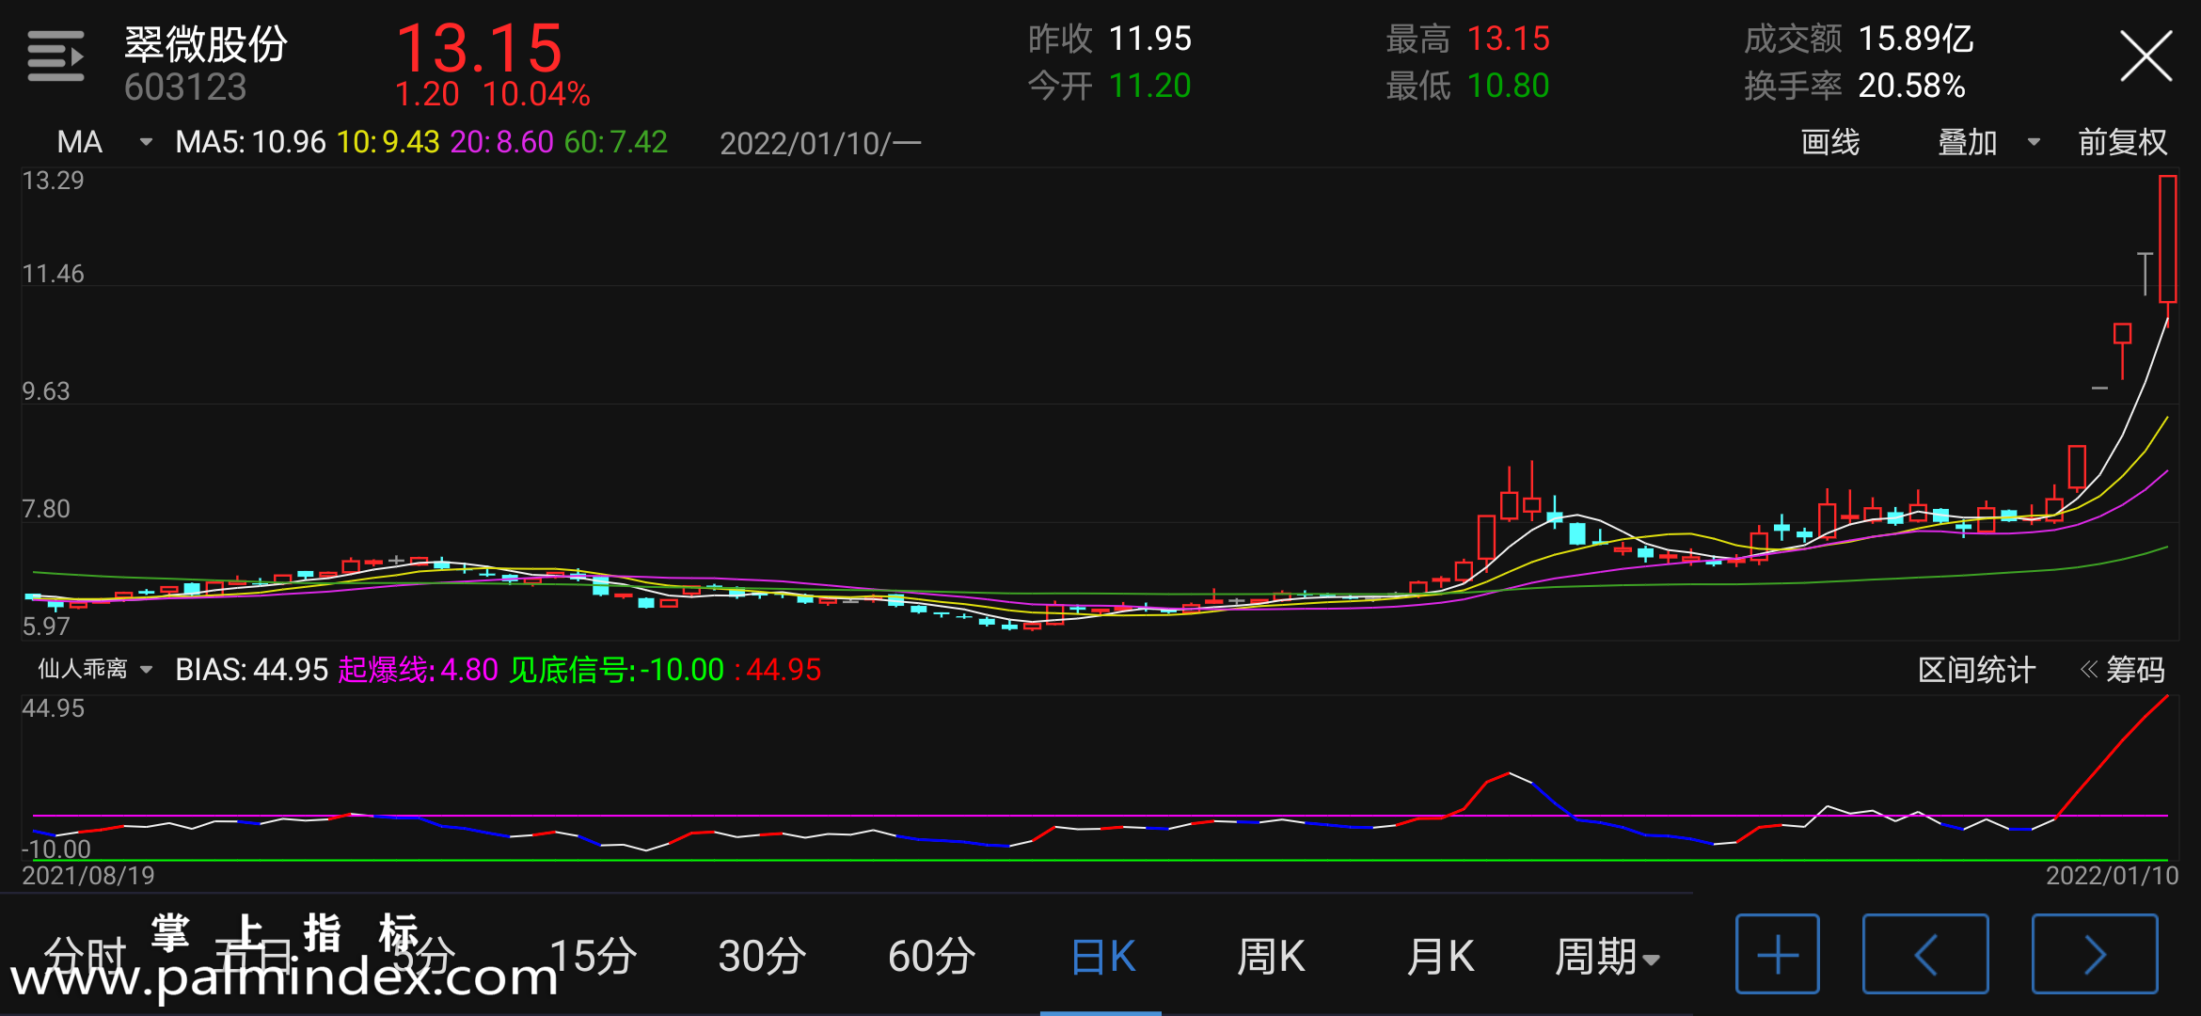
Task: Tap the current price 13.15
Action: 479,49
